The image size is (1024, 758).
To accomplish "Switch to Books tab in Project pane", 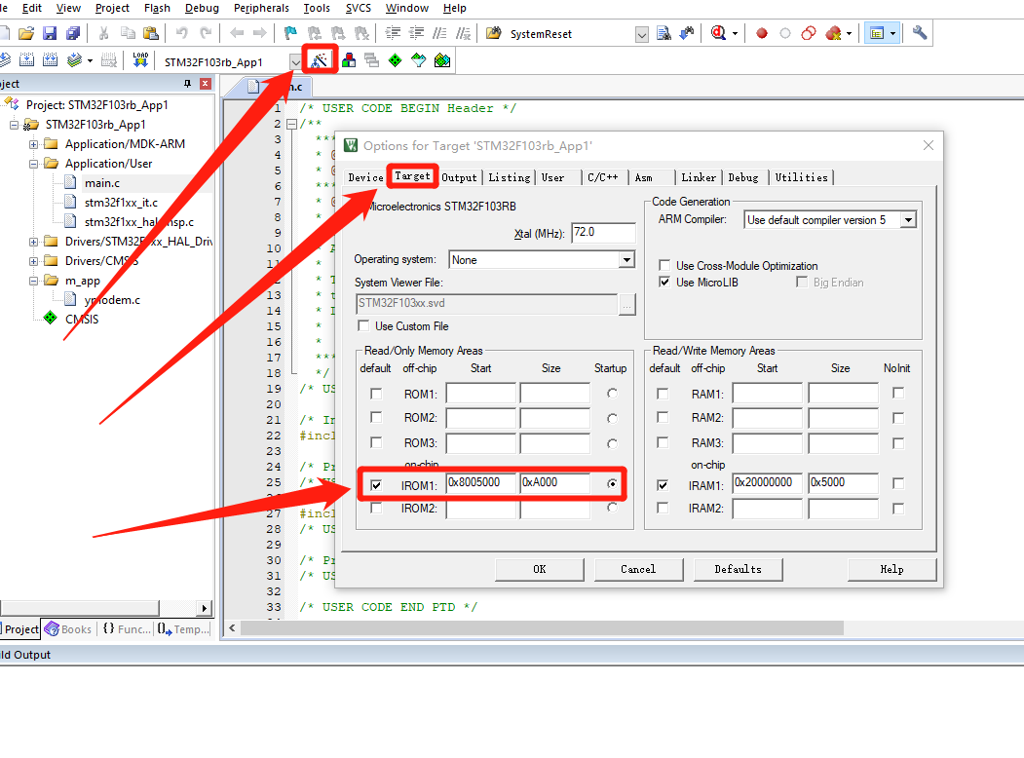I will [68, 629].
